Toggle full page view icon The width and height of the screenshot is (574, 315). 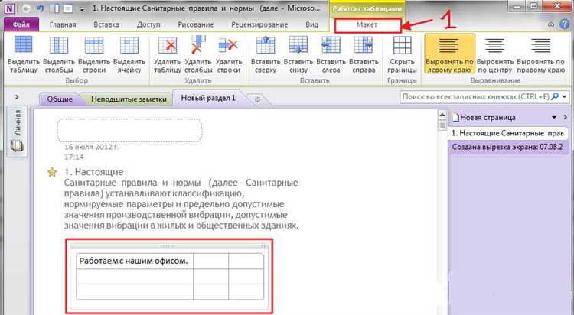tap(68, 8)
